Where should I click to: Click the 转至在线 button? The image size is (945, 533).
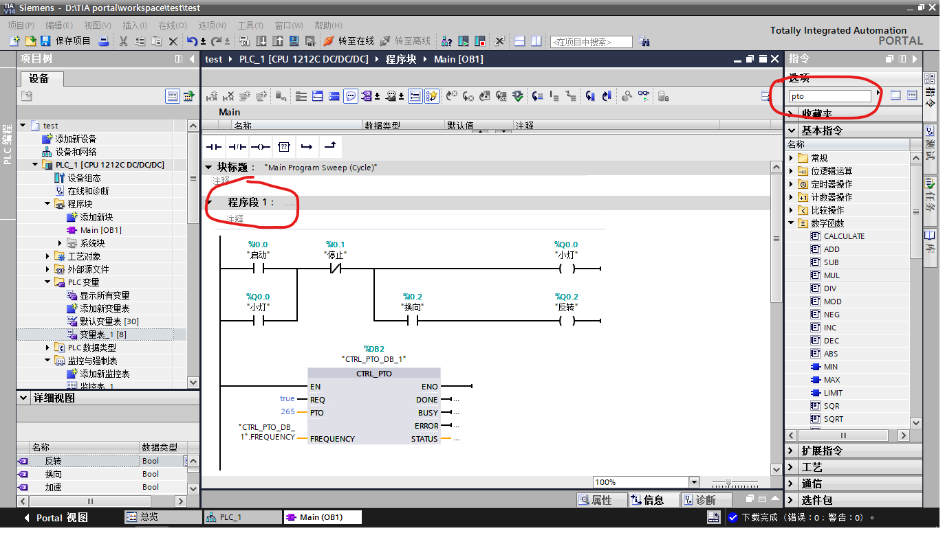[x=349, y=41]
